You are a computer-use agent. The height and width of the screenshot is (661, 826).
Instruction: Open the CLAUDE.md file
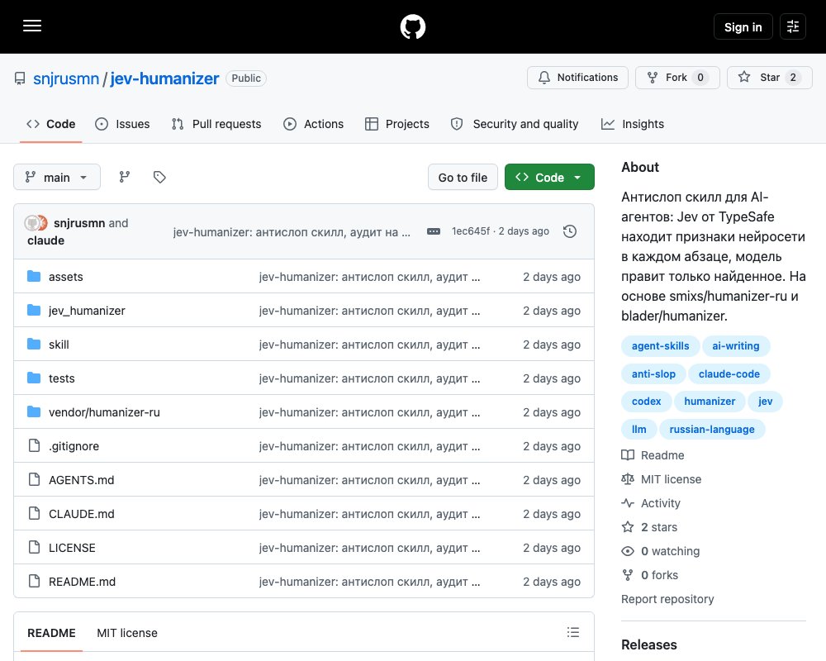(82, 514)
